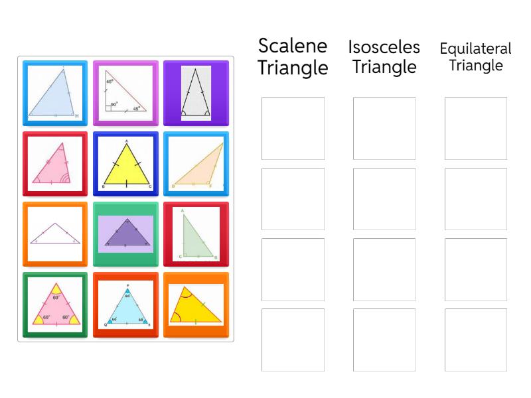The height and width of the screenshot is (398, 531).
Task: Click the top empty slot under Scalene Triangle
Action: tap(293, 128)
